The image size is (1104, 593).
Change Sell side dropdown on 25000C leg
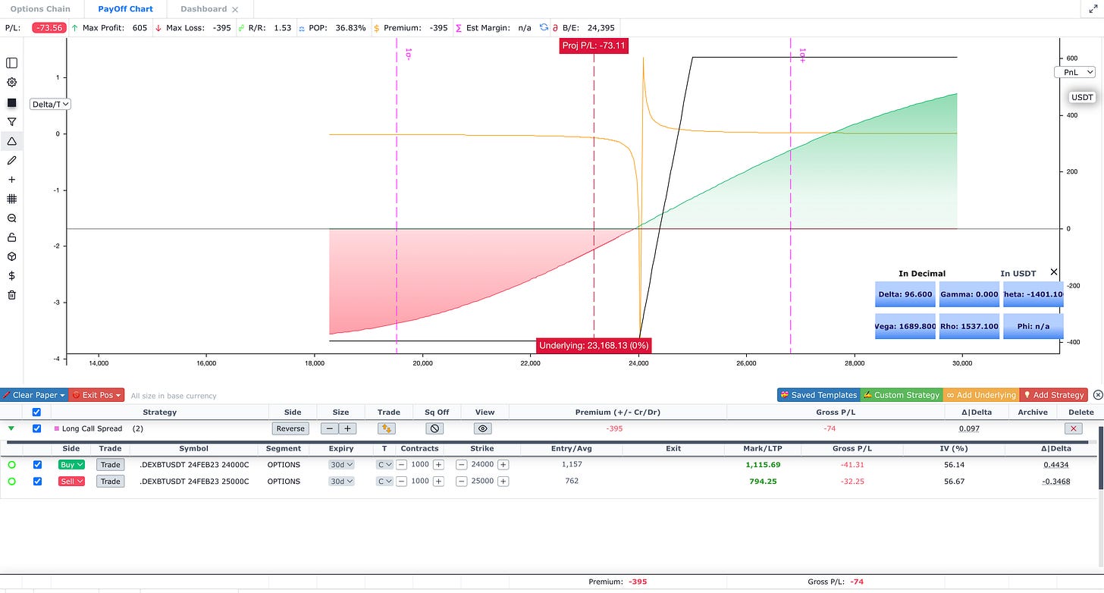[71, 482]
